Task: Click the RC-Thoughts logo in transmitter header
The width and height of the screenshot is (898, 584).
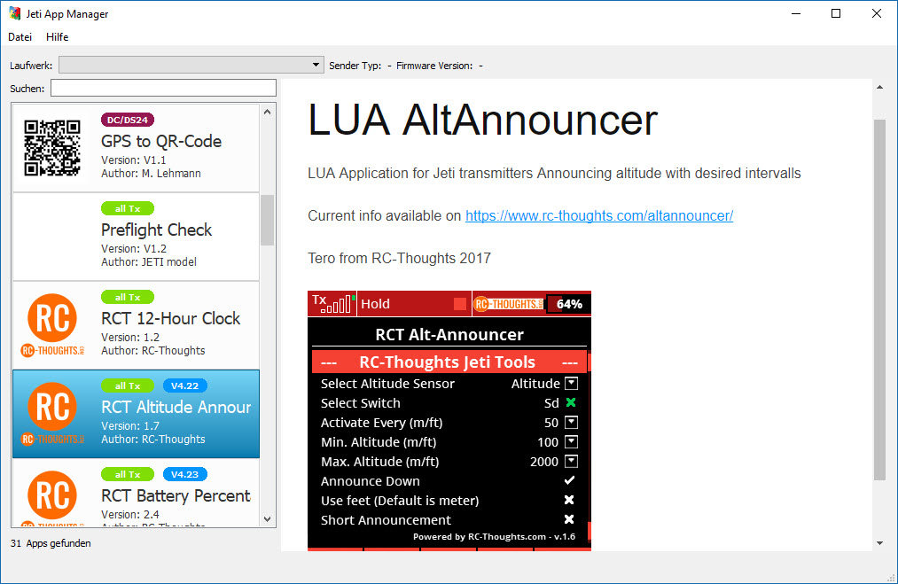Action: (x=509, y=304)
